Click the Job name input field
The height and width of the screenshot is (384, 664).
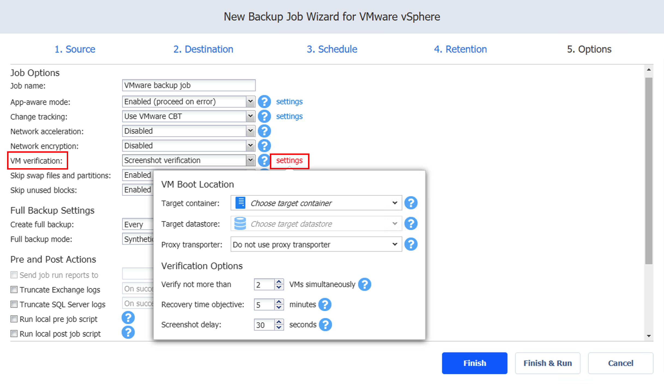coord(189,85)
